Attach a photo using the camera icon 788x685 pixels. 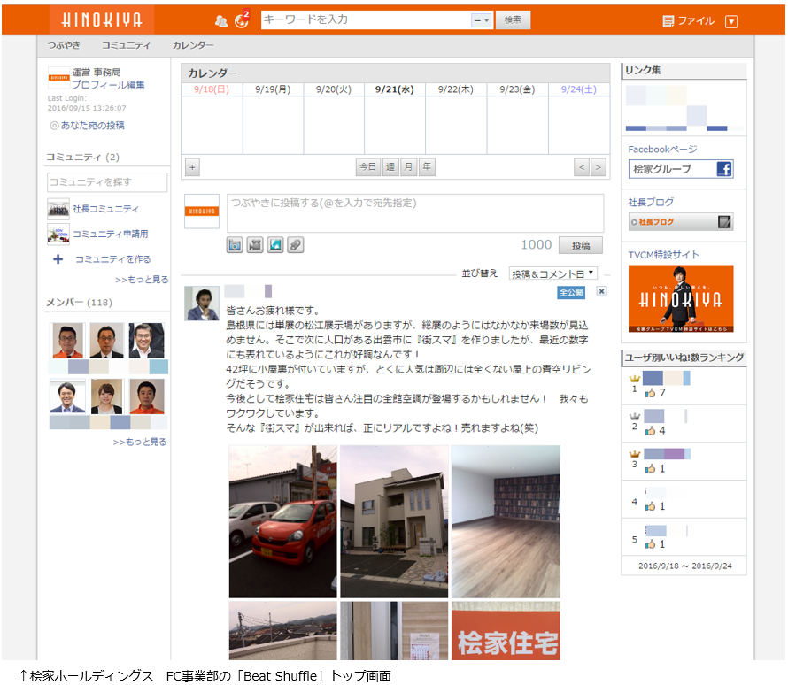(x=235, y=245)
